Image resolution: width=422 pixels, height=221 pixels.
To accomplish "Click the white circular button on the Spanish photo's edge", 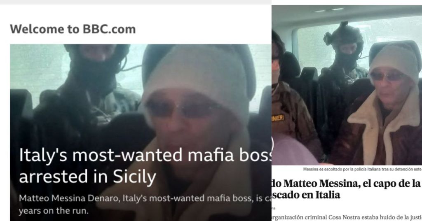I will (272, 144).
